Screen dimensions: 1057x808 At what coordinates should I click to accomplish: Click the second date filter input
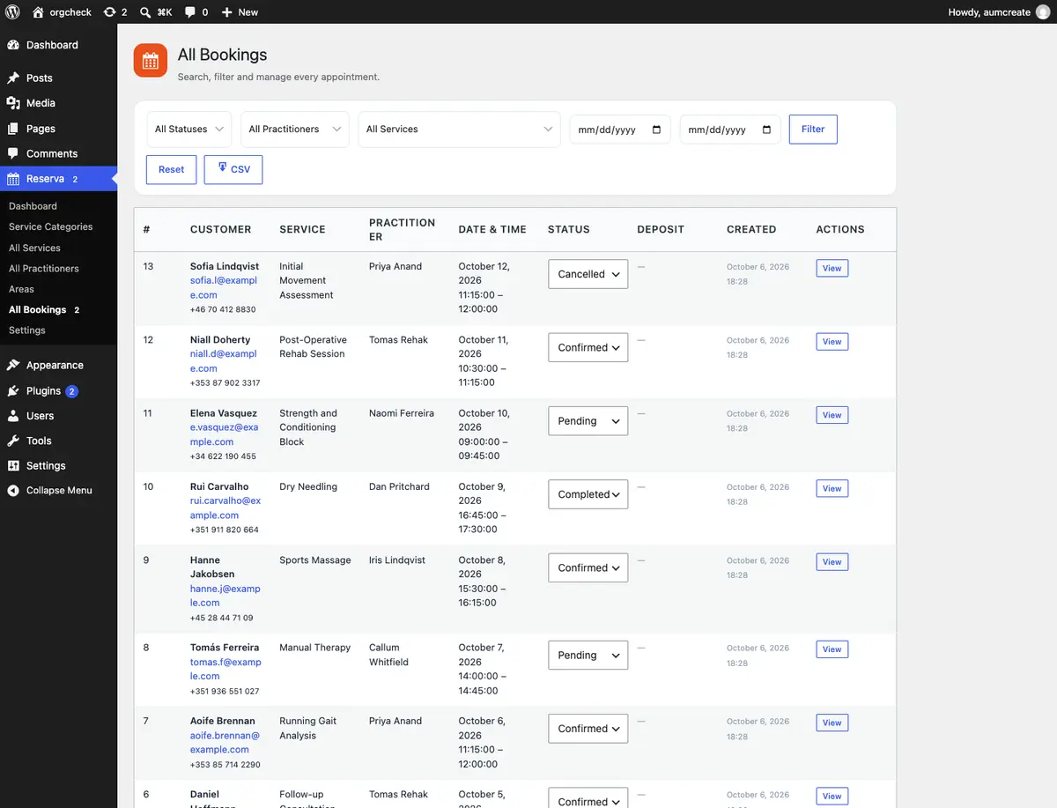[x=730, y=130]
